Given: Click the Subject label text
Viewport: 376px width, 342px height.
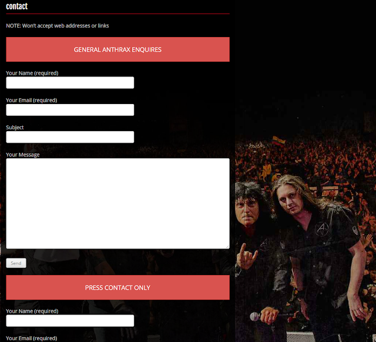Looking at the screenshot, I should [15, 128].
